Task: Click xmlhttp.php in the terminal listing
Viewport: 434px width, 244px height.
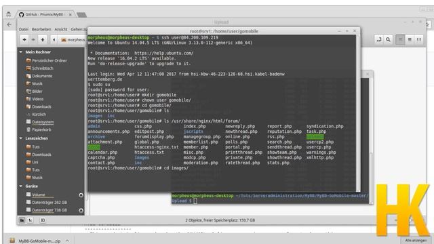Action: tap(319, 158)
